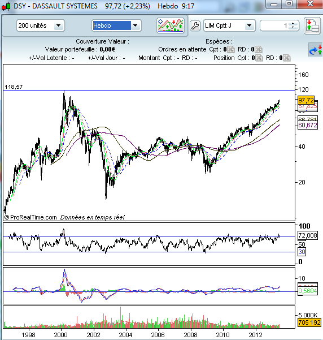Click the blue arrow with red/green arrows icon
The height and width of the screenshot is (340, 323).
click(x=316, y=50)
